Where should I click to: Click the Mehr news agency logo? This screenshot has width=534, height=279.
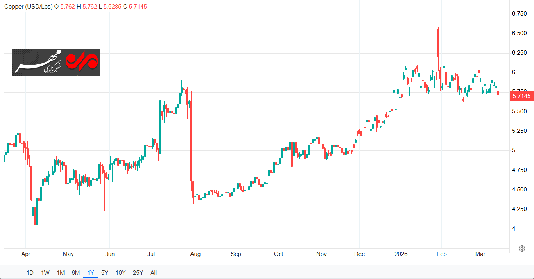point(56,63)
